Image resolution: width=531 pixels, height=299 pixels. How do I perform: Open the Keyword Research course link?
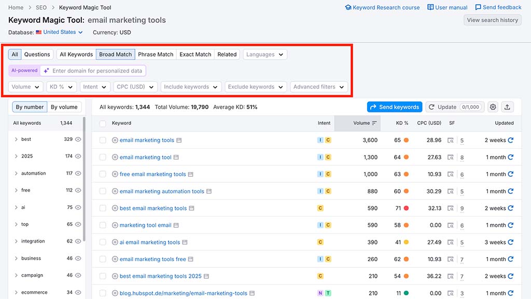click(x=382, y=7)
